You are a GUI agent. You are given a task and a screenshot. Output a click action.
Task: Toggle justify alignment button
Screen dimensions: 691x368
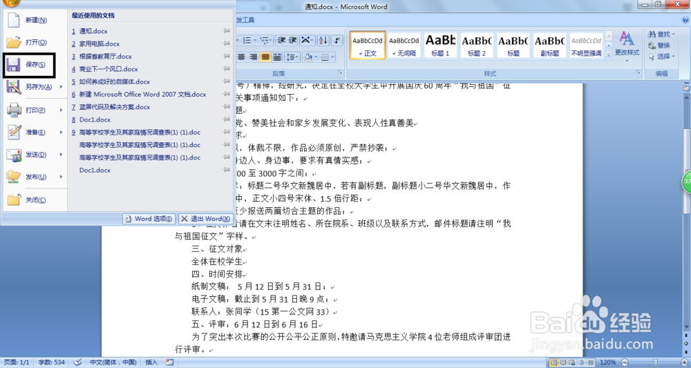265,57
